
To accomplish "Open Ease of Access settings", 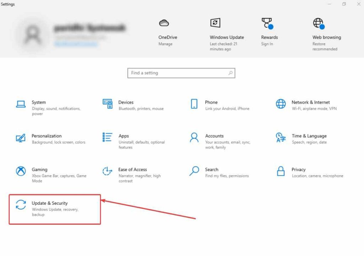I will coord(133,172).
